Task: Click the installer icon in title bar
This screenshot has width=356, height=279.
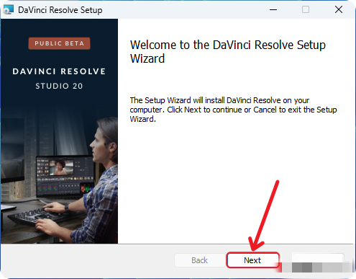Action: (8, 9)
